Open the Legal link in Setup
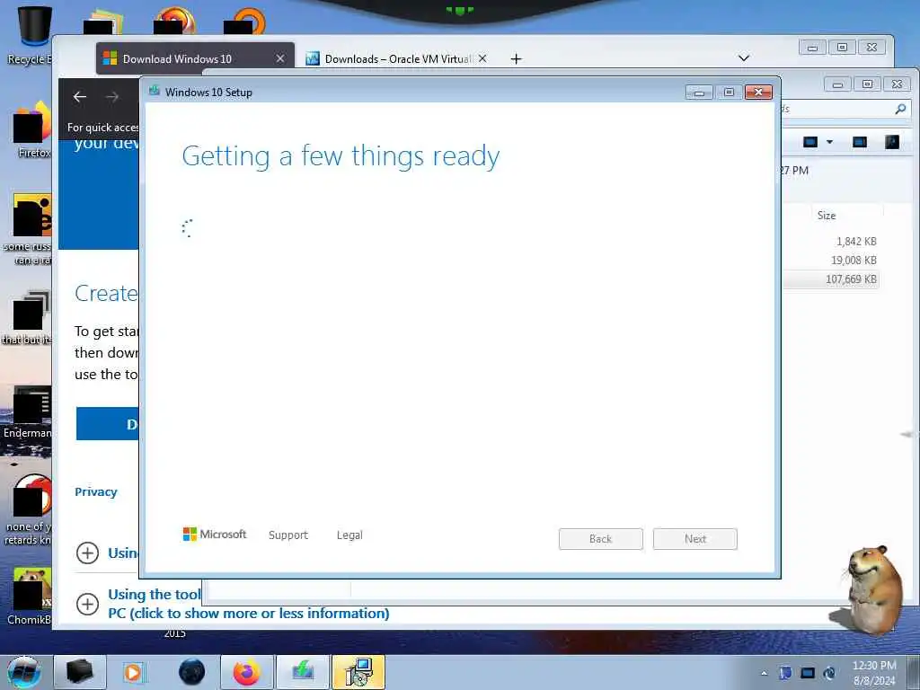 pyautogui.click(x=349, y=535)
